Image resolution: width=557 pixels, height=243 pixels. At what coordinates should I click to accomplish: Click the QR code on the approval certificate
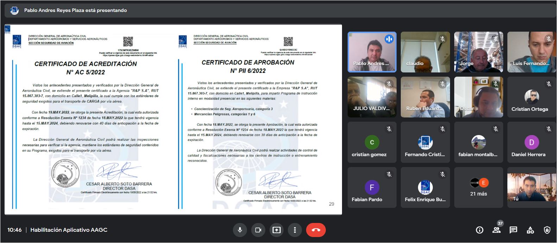(288, 41)
